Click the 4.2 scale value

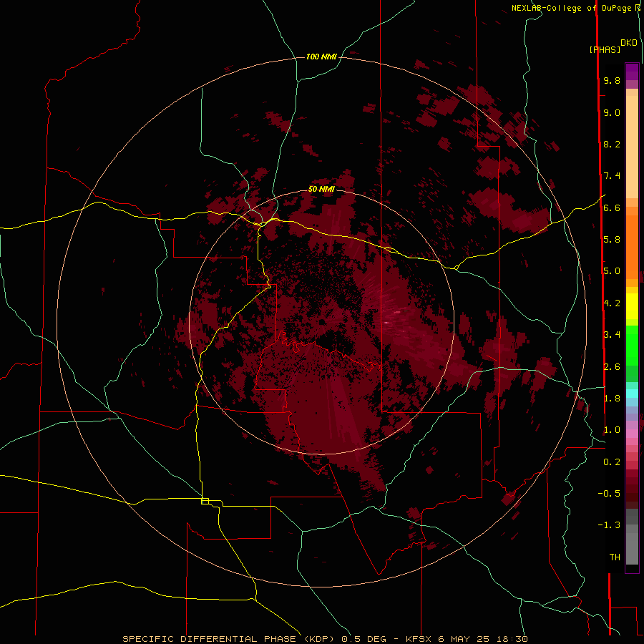click(612, 303)
